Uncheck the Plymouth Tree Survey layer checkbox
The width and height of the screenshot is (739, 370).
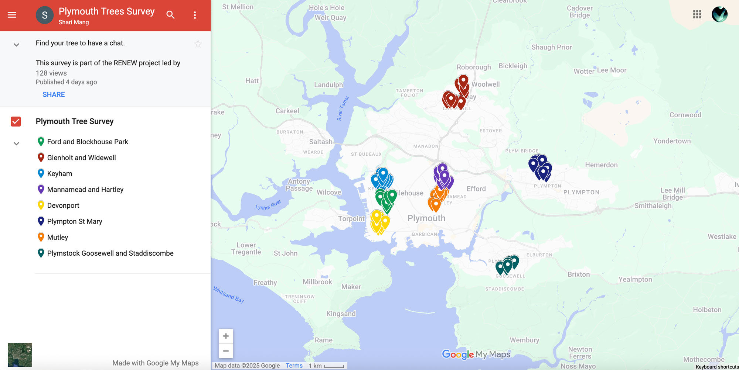pyautogui.click(x=16, y=121)
